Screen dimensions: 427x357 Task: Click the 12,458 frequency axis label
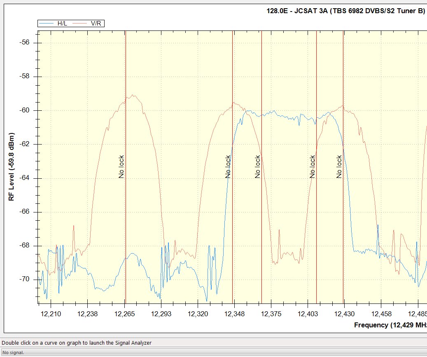point(381,314)
